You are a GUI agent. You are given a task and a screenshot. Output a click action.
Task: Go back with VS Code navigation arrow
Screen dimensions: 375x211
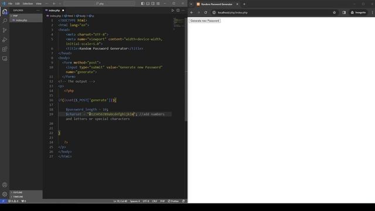coord(54,4)
